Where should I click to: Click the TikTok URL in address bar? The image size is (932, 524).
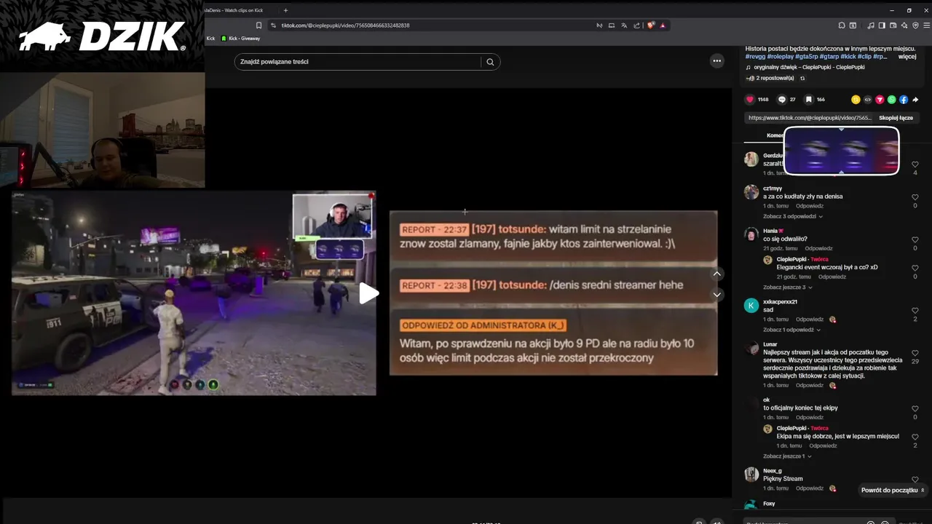click(345, 25)
